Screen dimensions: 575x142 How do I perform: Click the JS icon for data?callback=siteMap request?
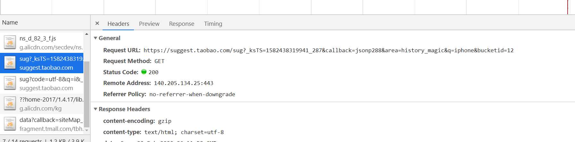(x=10, y=124)
